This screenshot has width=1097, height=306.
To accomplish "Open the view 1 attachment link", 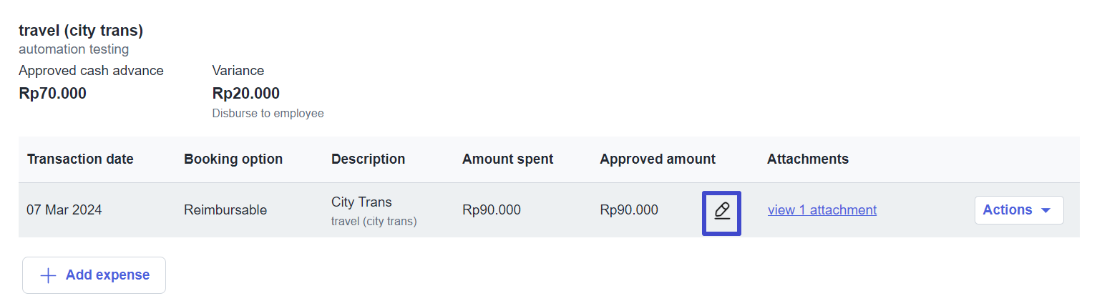I will pos(822,210).
